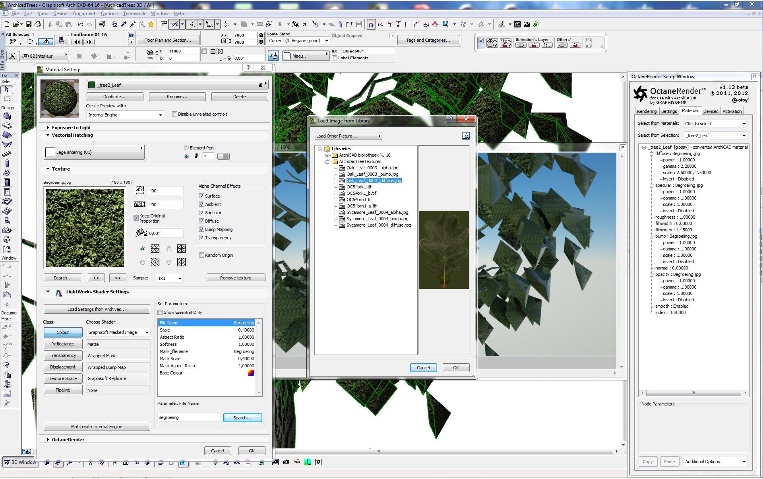Click the library search magnifier icon
This screenshot has height=479, width=763.
click(465, 136)
